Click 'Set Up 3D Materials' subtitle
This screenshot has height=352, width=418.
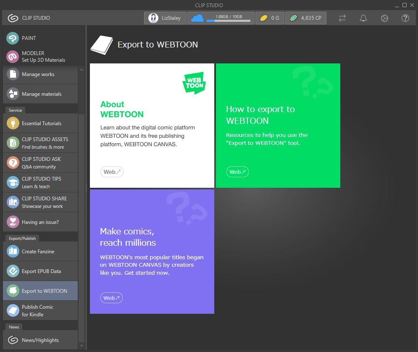pyautogui.click(x=43, y=60)
